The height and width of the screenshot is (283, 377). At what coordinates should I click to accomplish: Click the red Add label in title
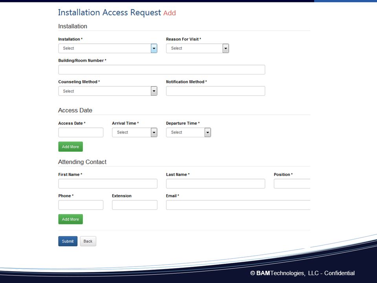pyautogui.click(x=170, y=13)
